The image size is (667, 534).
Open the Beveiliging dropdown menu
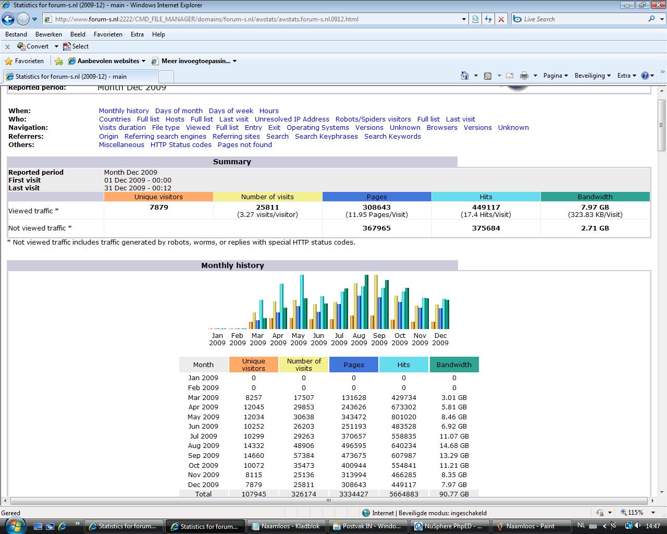tap(592, 76)
